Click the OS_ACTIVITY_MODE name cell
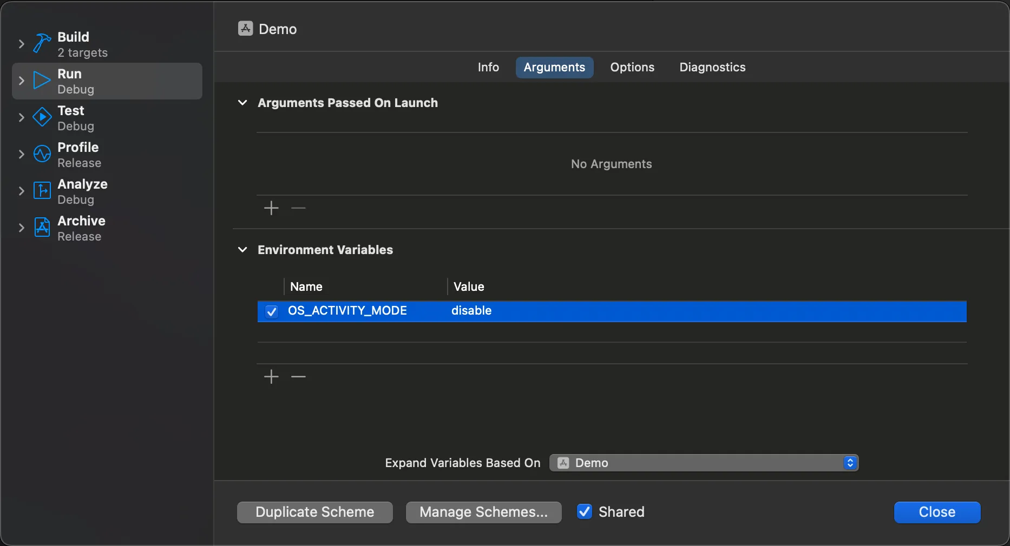The image size is (1010, 546). coord(347,311)
